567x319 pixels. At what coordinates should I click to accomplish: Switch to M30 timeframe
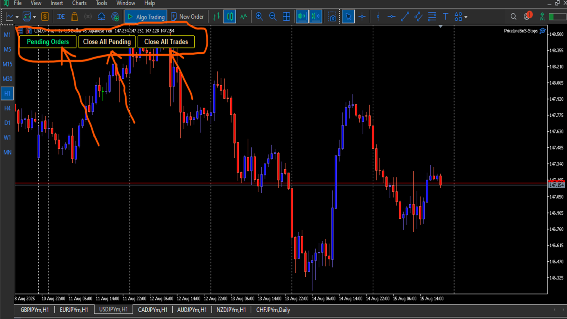point(7,79)
